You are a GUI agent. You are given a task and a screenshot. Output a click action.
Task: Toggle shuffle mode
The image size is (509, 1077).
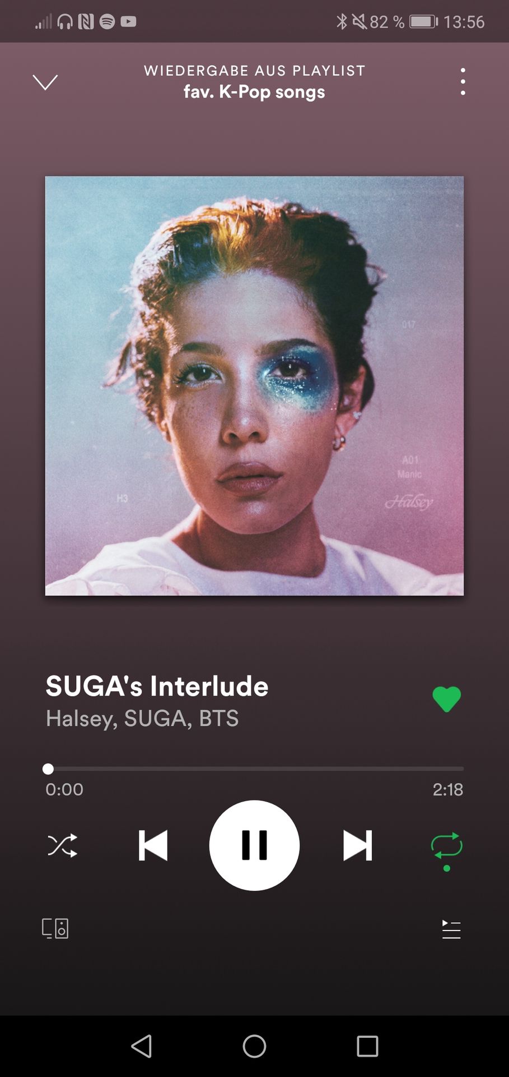[62, 845]
